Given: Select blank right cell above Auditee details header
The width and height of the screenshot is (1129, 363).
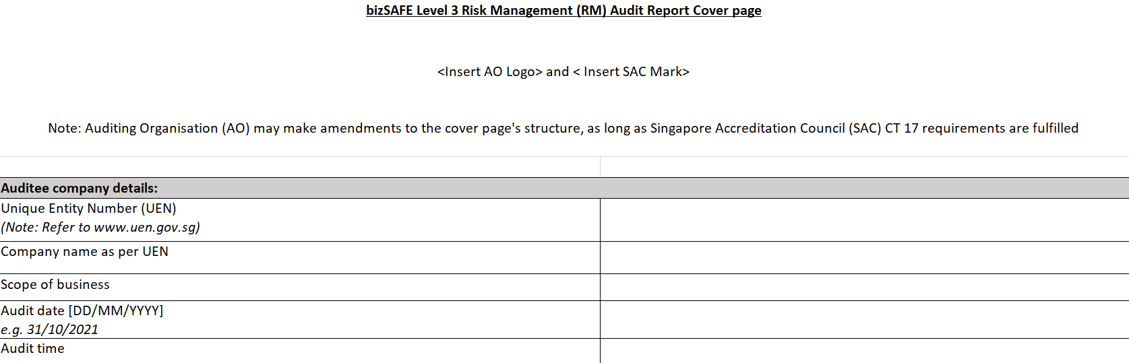Looking at the screenshot, I should click(x=864, y=167).
